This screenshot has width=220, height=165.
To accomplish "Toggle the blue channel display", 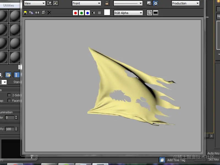I will point(87,13).
